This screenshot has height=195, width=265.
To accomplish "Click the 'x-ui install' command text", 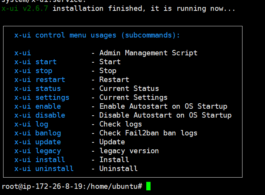I will coord(40,160).
